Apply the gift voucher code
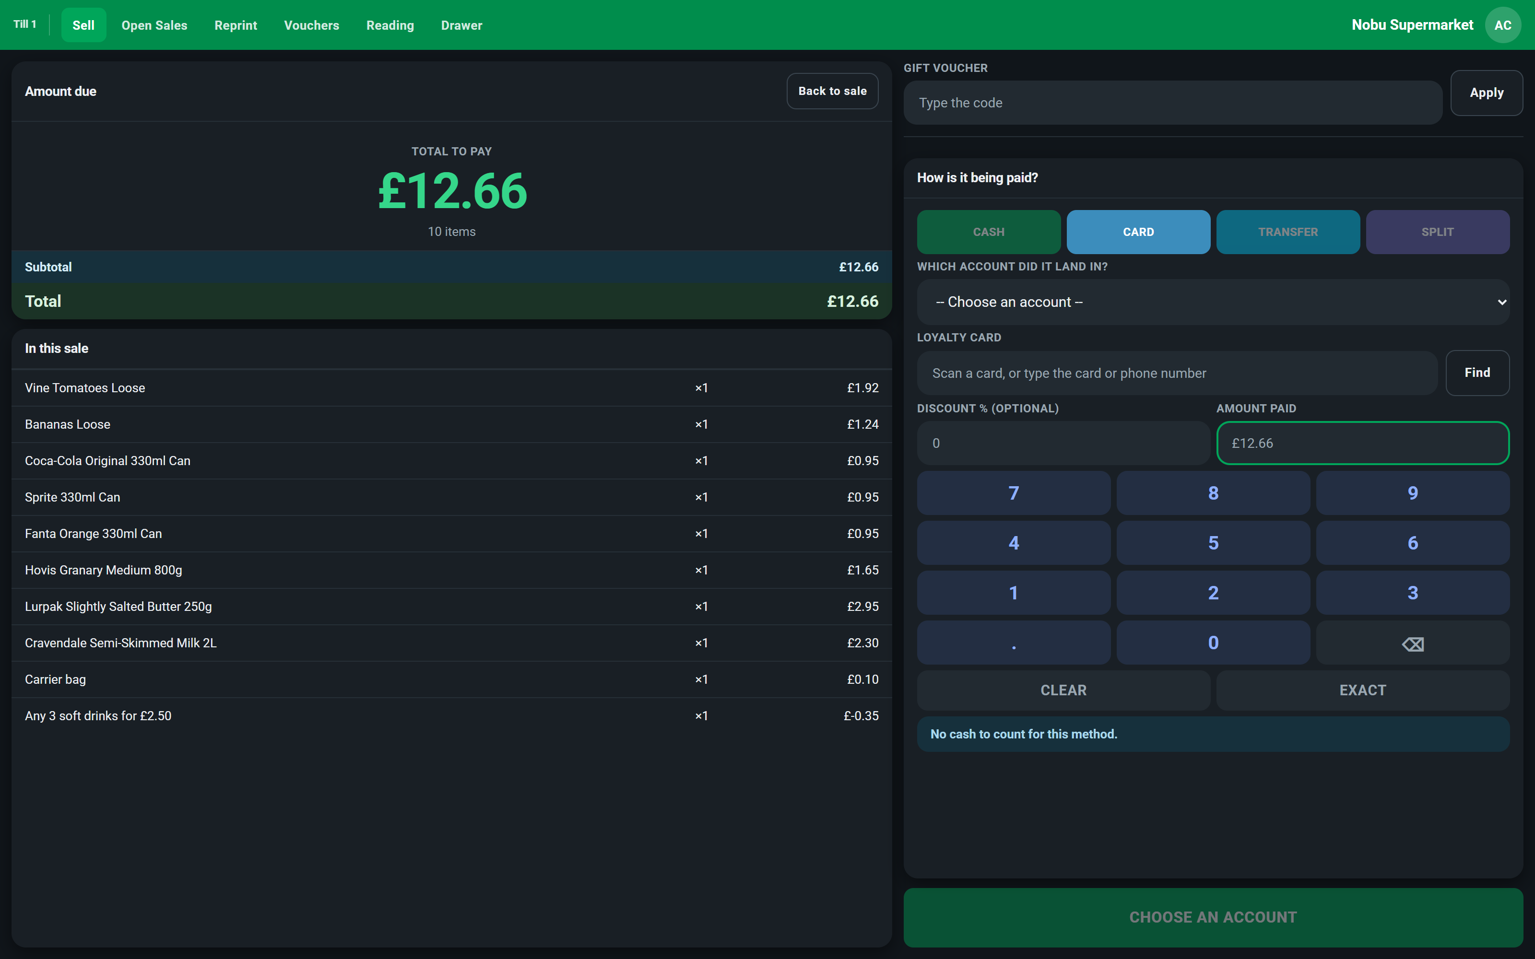 click(1486, 93)
